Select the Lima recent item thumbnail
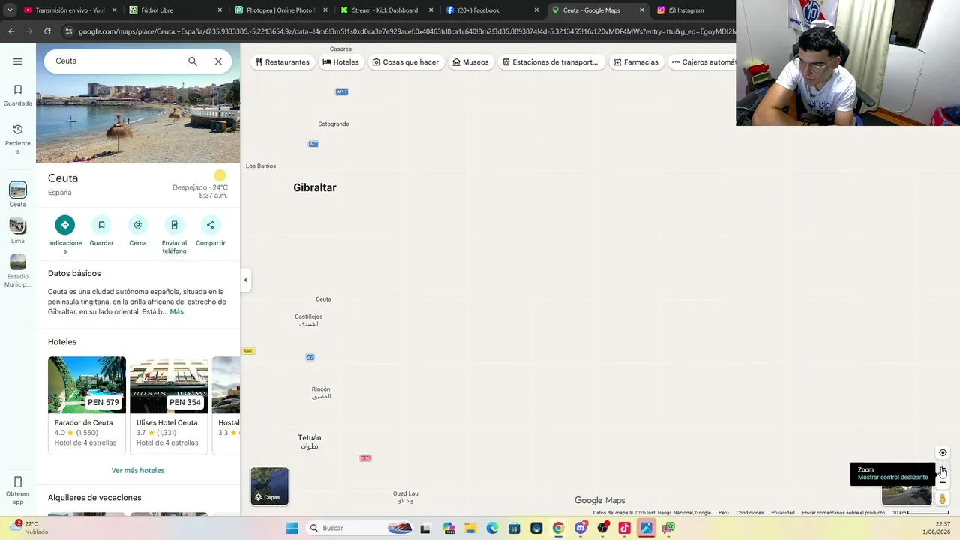This screenshot has height=540, width=960. click(x=18, y=226)
